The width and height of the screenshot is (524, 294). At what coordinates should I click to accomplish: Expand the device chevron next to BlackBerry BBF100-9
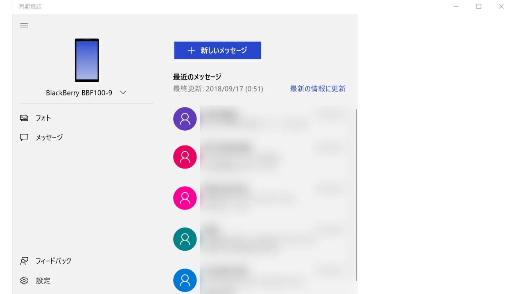[123, 93]
